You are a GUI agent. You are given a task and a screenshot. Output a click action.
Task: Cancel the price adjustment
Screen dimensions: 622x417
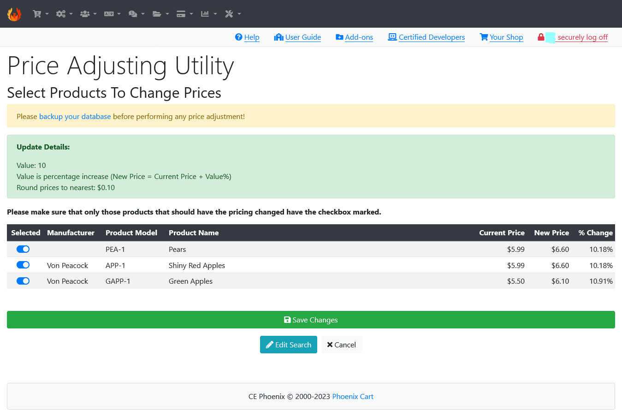(x=341, y=345)
